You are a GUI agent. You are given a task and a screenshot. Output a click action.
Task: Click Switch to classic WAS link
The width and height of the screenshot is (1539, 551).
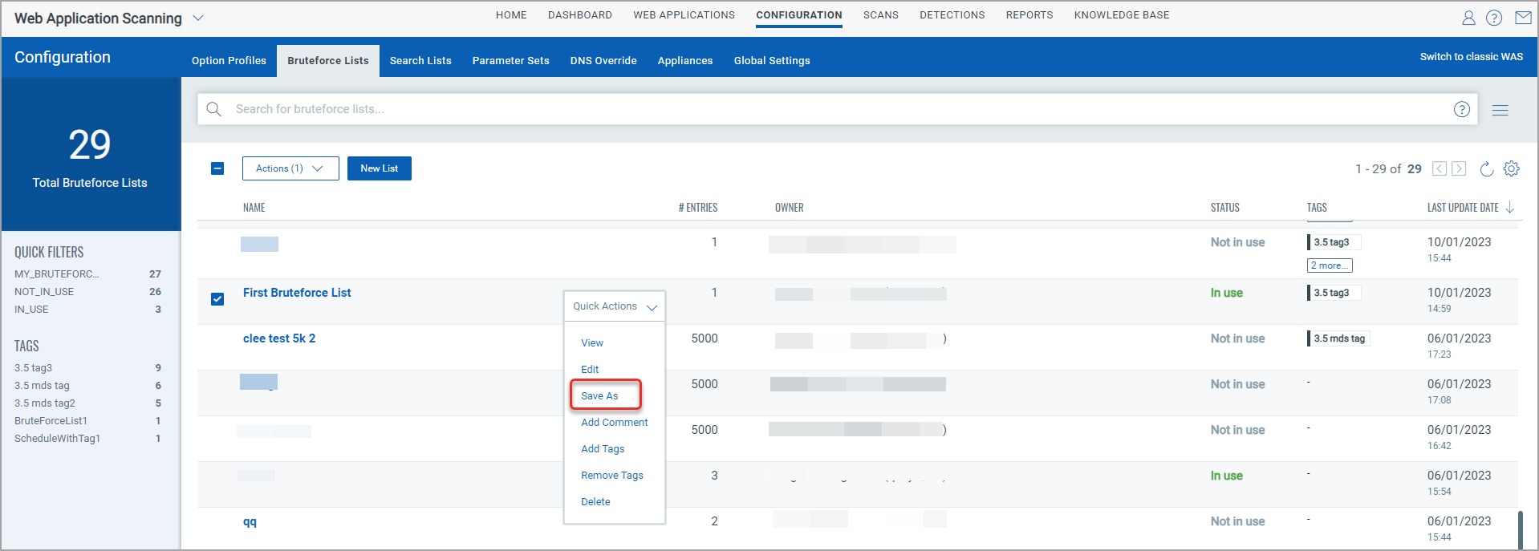pos(1472,57)
